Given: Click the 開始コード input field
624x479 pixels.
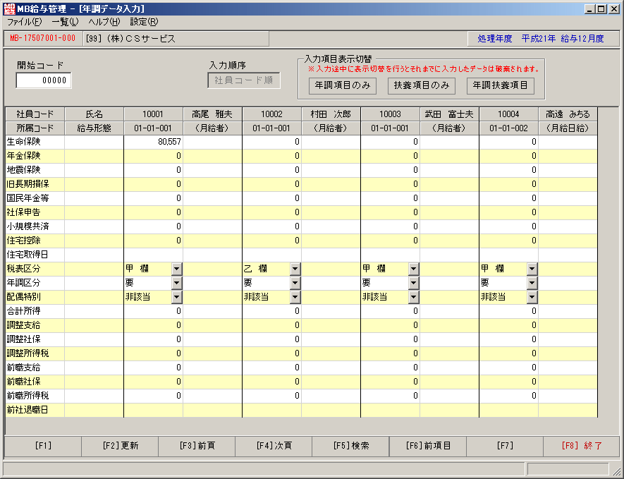Looking at the screenshot, I should tap(44, 80).
